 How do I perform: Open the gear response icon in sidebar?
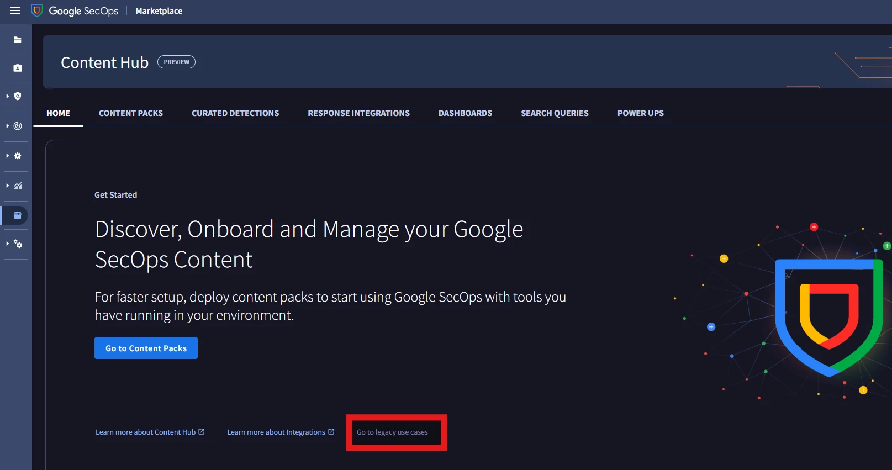[18, 156]
